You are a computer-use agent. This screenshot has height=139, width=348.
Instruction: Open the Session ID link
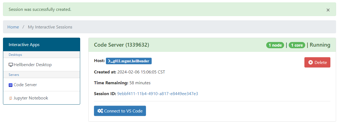157,94
